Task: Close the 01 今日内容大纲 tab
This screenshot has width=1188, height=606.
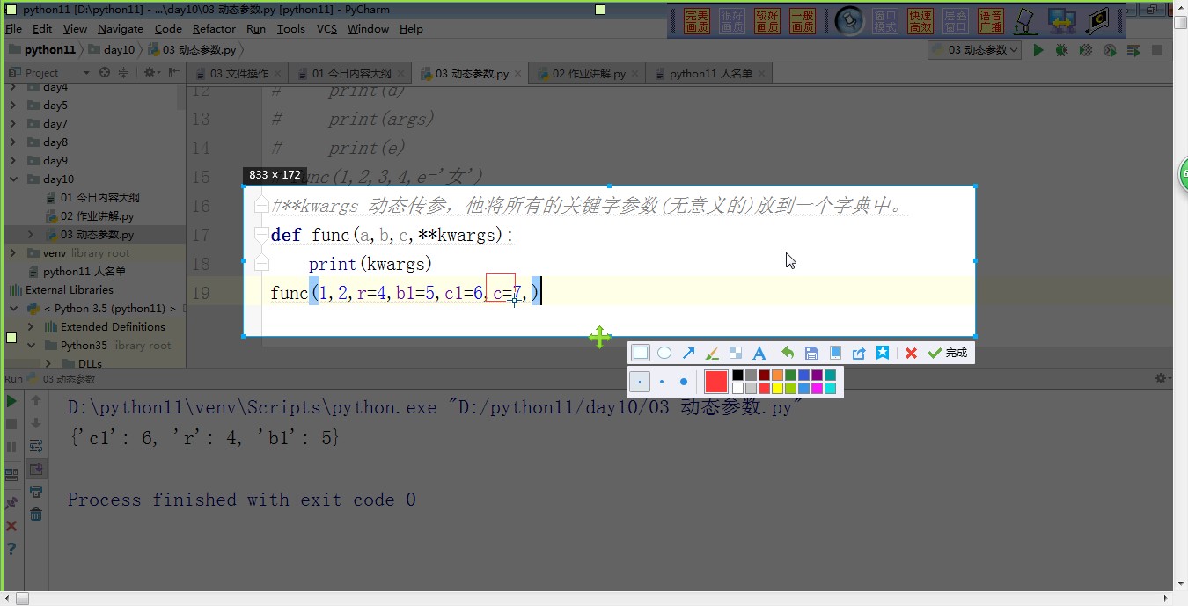Action: 401,73
